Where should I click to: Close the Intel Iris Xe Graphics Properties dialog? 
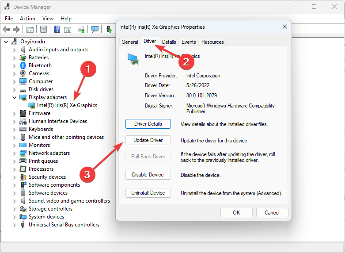[x=285, y=27]
